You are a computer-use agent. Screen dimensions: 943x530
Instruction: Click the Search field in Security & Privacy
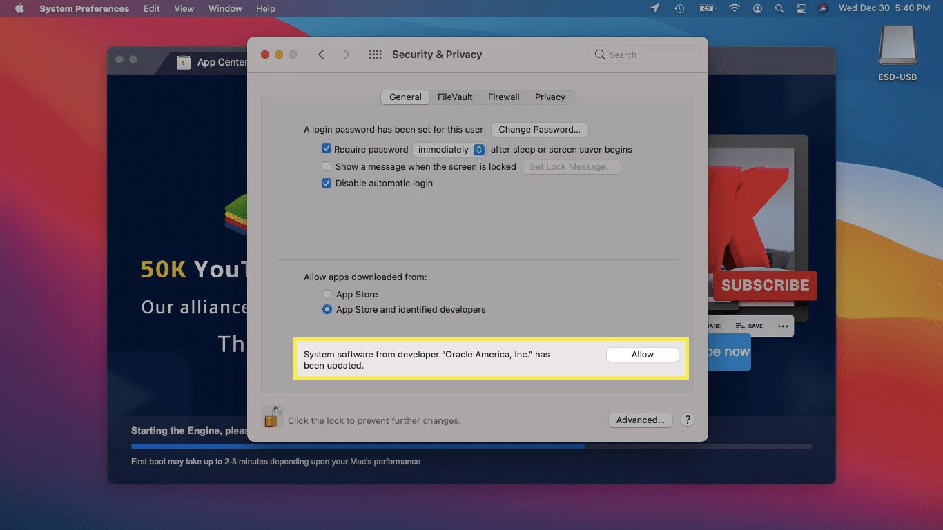pyautogui.click(x=644, y=55)
